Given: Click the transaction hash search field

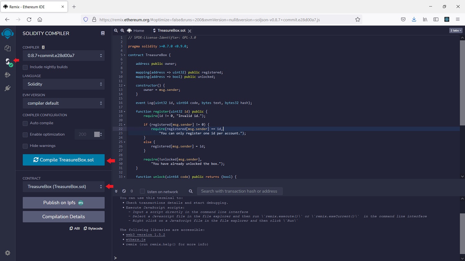Looking at the screenshot, I should click(240, 191).
